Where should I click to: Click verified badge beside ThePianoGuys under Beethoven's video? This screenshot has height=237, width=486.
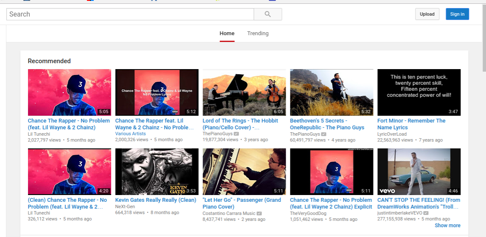(323, 134)
